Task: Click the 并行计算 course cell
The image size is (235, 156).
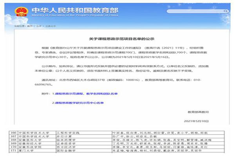Action: (x=63, y=137)
